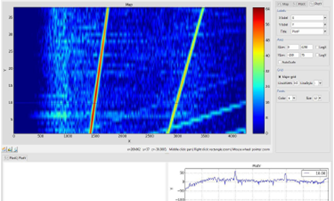Screen dimensions: 334x201
Task: Open the X label dropdown arrow
Action: point(325,18)
